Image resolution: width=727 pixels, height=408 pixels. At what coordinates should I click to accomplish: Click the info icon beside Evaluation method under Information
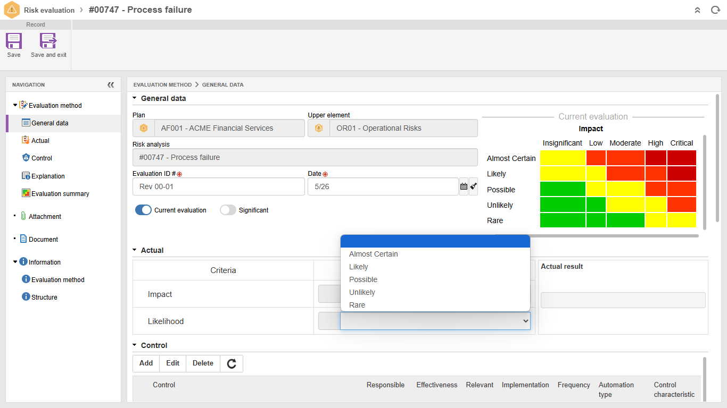click(x=26, y=279)
